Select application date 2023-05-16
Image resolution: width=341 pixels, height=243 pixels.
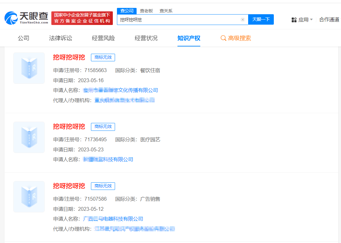point(91,81)
